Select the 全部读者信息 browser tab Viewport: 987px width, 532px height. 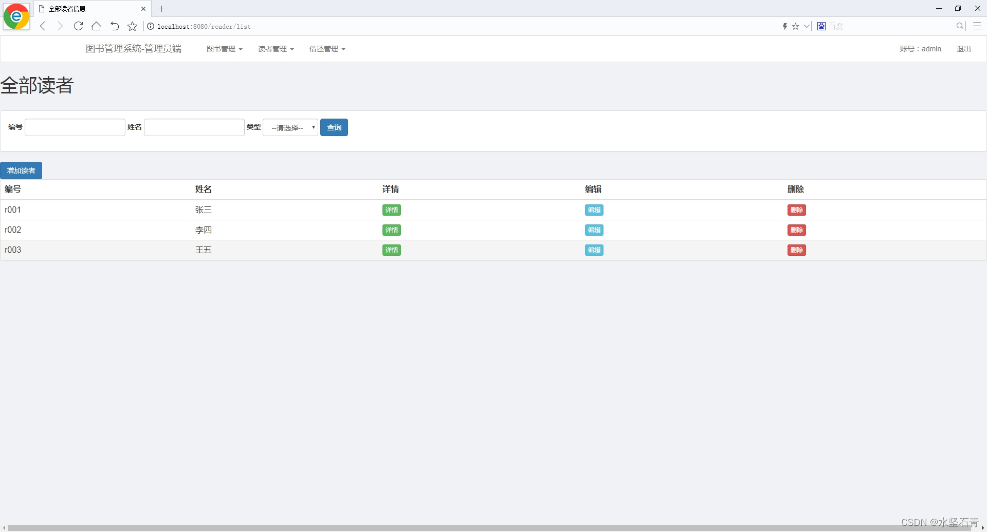pyautogui.click(x=93, y=9)
